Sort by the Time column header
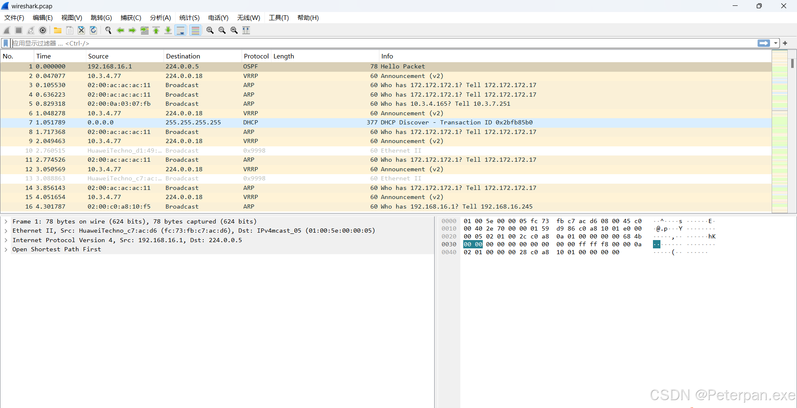Screen dimensions: 797x408 coord(60,56)
